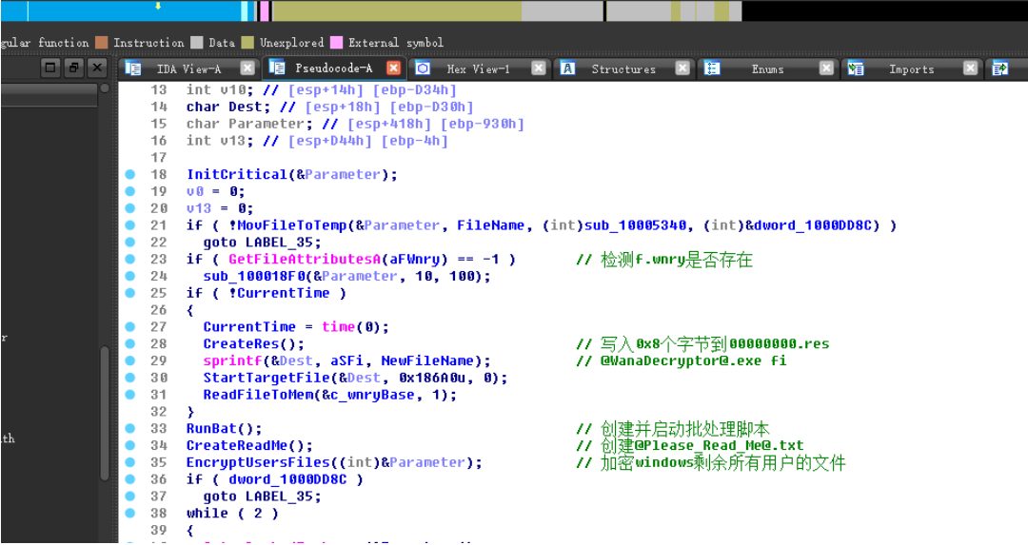
Task: Close the Pseudocode-A tab
Action: (393, 68)
